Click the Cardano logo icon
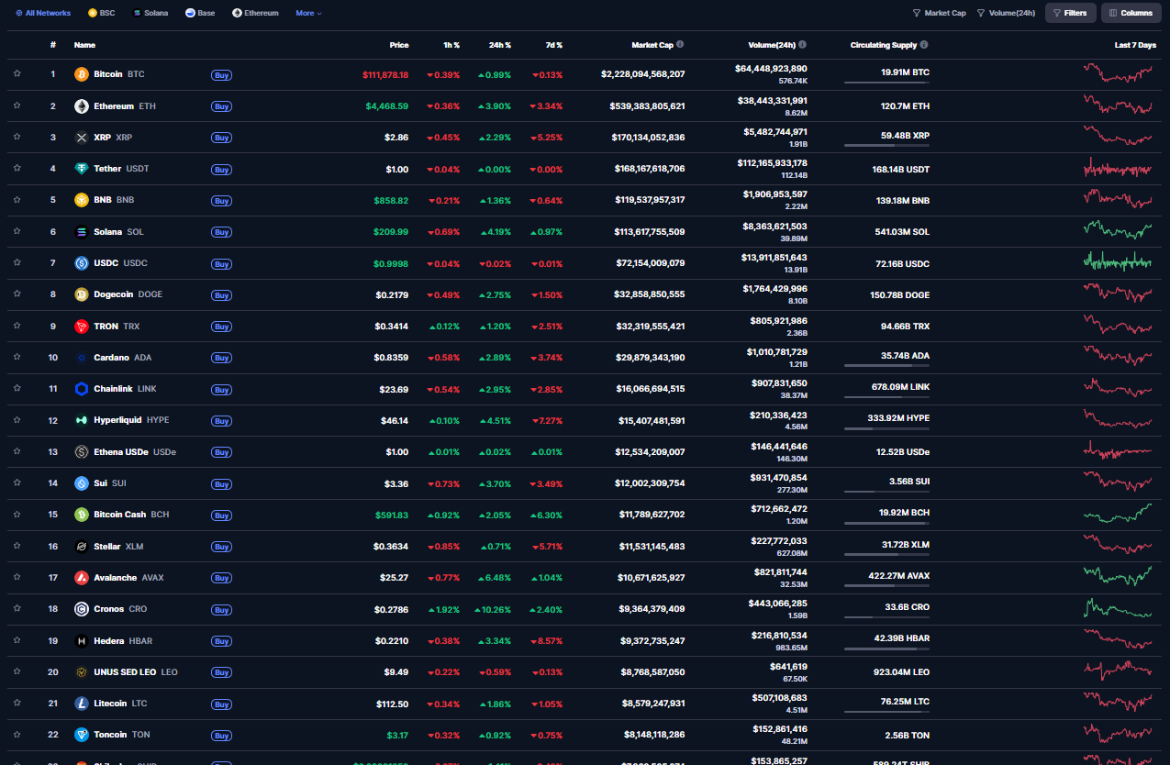This screenshot has width=1170, height=765. pos(81,358)
